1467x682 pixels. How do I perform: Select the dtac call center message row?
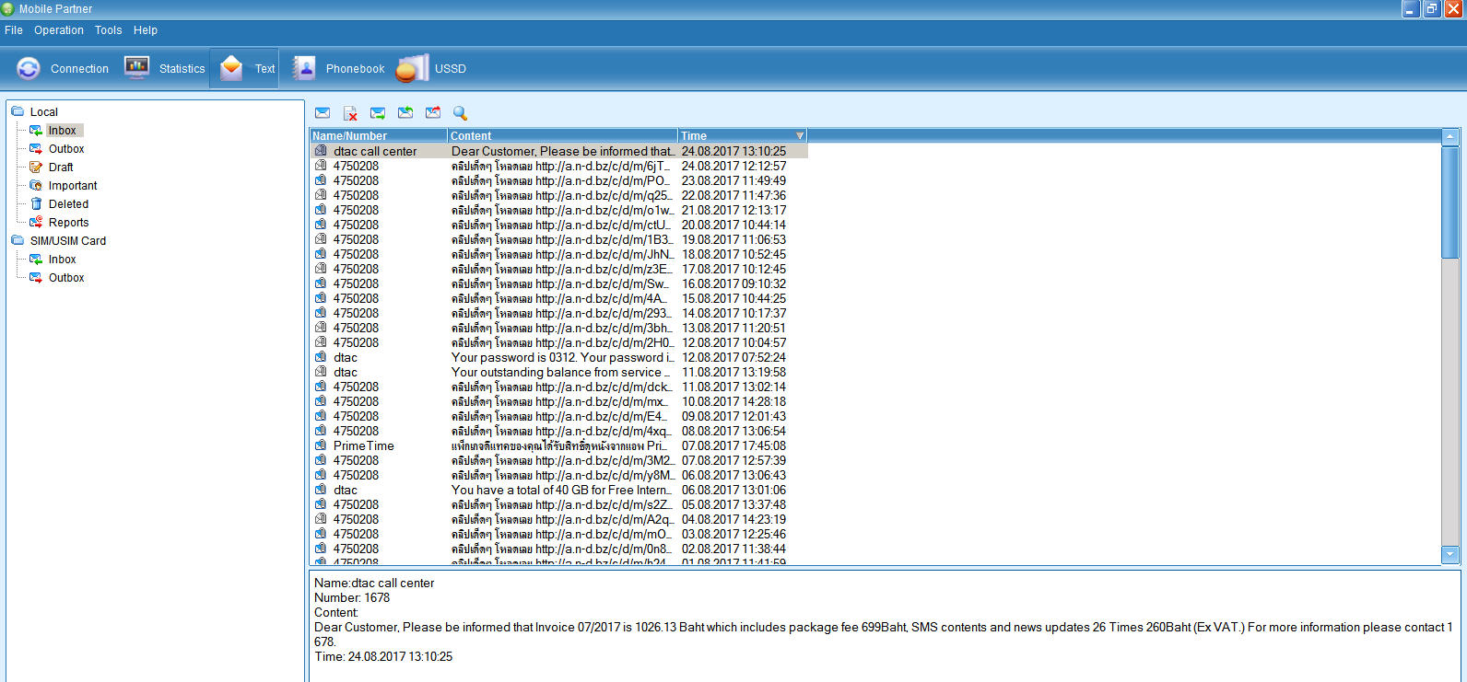click(x=558, y=151)
